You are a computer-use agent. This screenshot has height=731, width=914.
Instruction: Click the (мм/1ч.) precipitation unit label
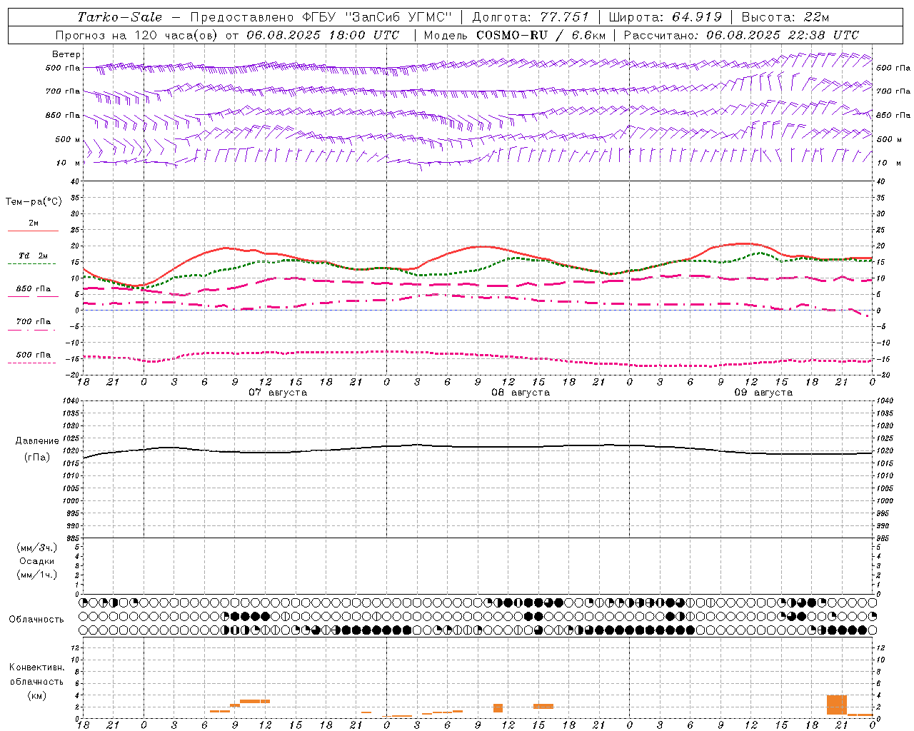coord(37,575)
